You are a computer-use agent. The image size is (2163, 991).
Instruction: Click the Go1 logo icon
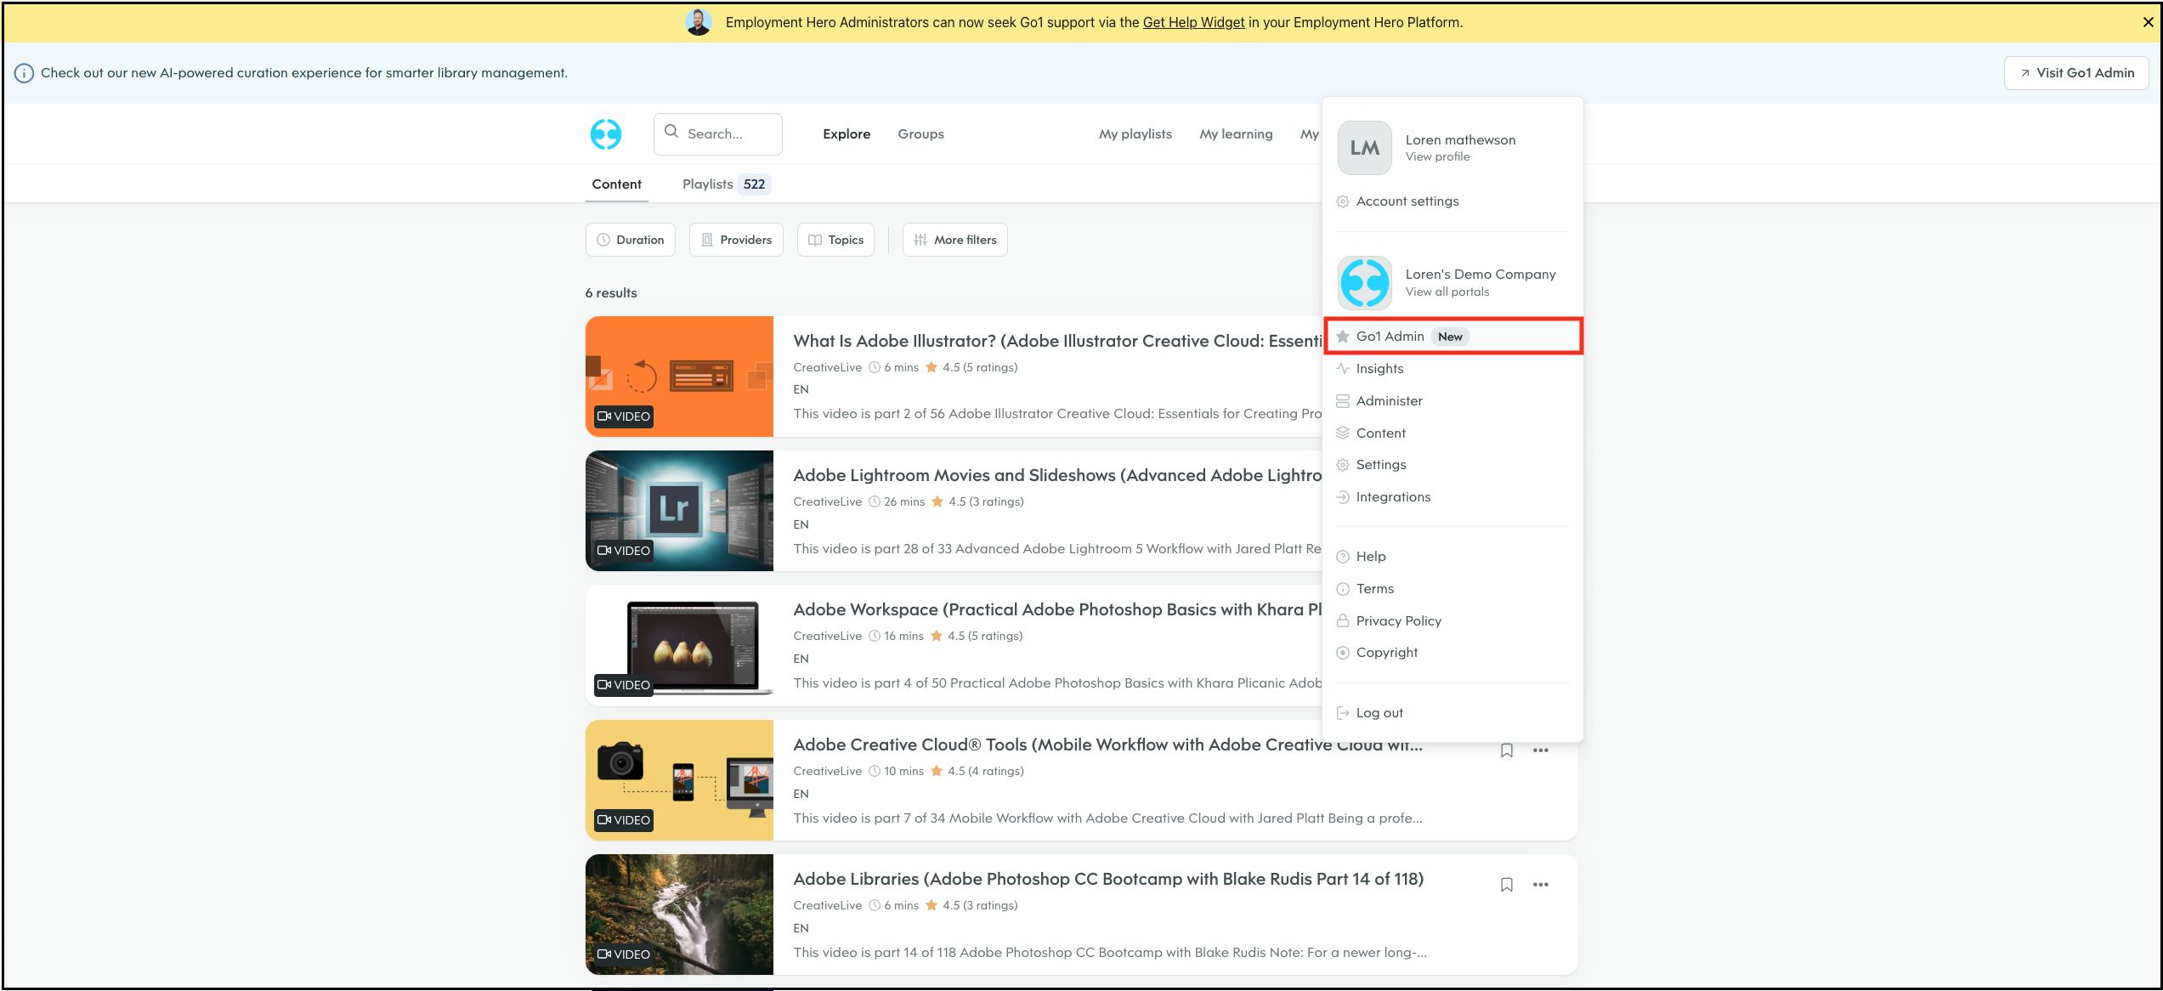[605, 134]
